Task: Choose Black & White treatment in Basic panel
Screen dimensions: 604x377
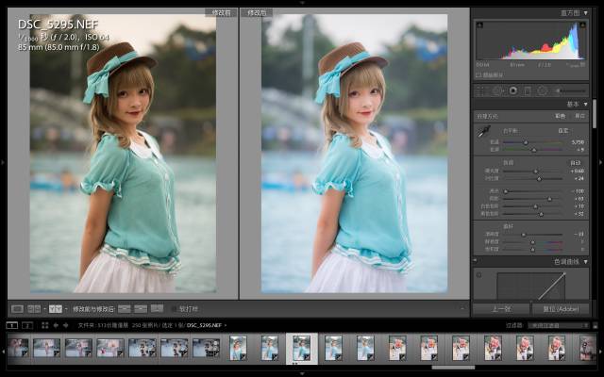Action: 579,116
